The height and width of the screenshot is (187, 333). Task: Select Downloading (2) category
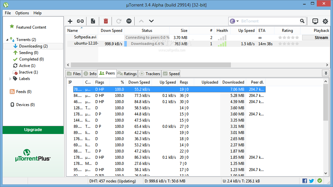33,46
